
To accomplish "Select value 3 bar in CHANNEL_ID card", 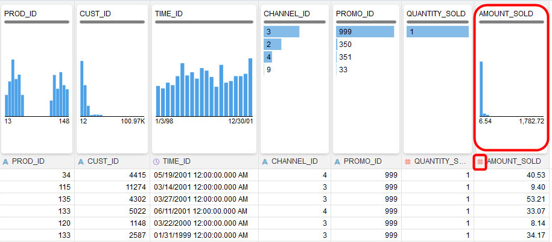I will tap(282, 32).
